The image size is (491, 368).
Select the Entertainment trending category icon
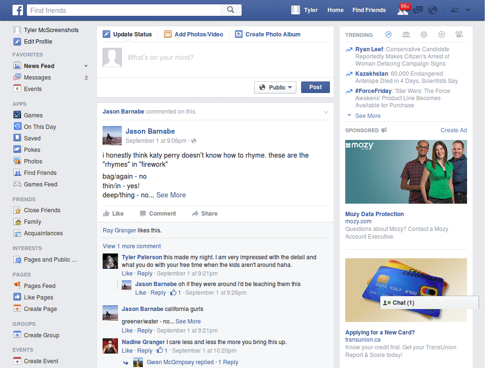[x=459, y=34]
